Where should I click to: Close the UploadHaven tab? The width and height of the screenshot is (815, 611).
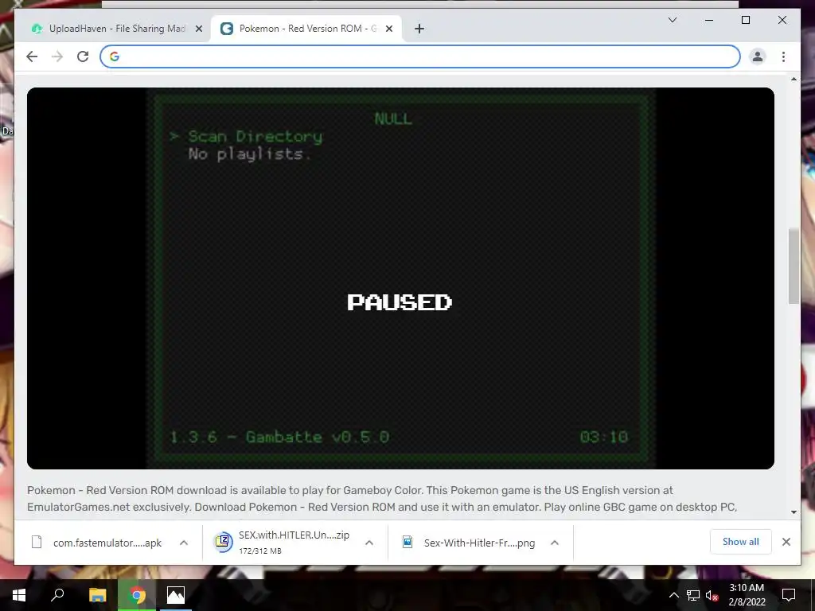pyautogui.click(x=198, y=29)
